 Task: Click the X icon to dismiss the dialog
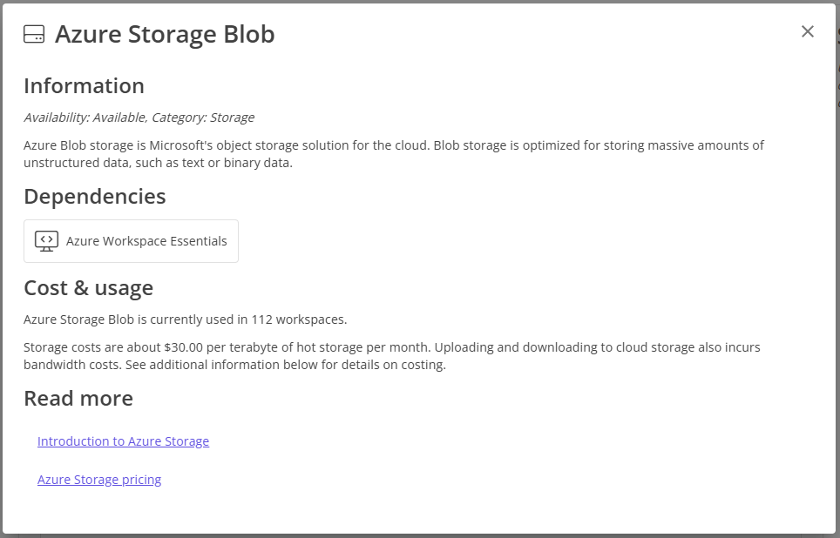pos(807,30)
